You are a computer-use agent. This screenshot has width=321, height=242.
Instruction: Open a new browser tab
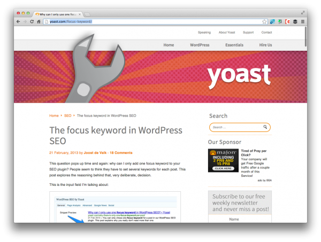coord(87,14)
